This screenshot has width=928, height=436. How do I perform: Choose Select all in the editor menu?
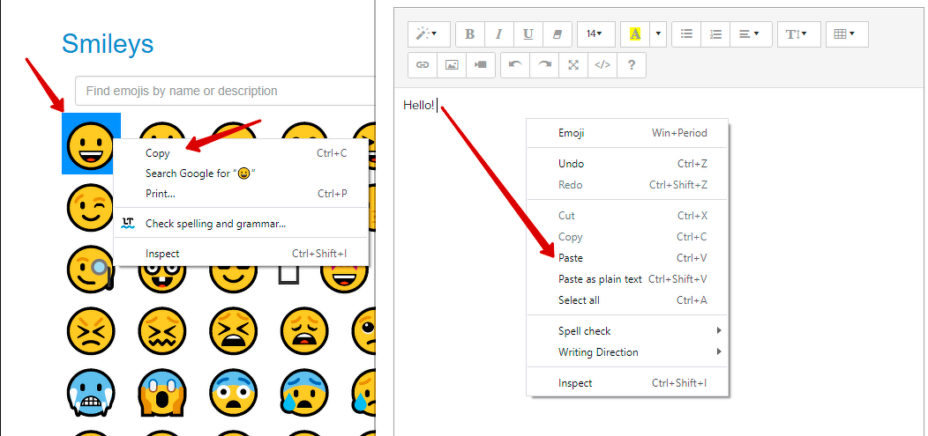click(627, 300)
